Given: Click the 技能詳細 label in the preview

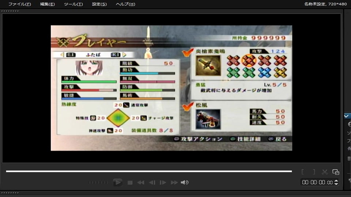Looking at the screenshot, I should click(x=249, y=139).
